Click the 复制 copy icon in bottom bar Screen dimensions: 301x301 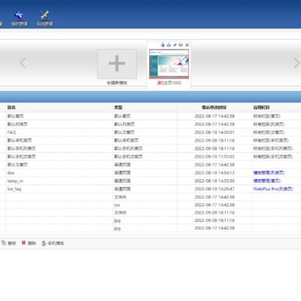click(4, 243)
